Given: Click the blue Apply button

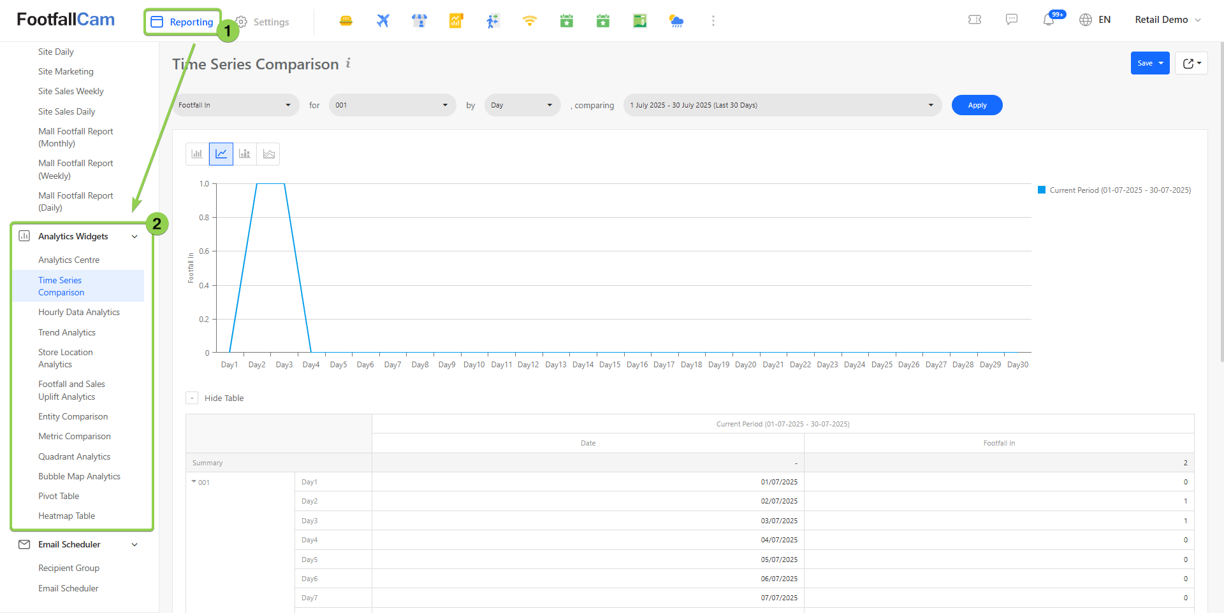Looking at the screenshot, I should [977, 105].
